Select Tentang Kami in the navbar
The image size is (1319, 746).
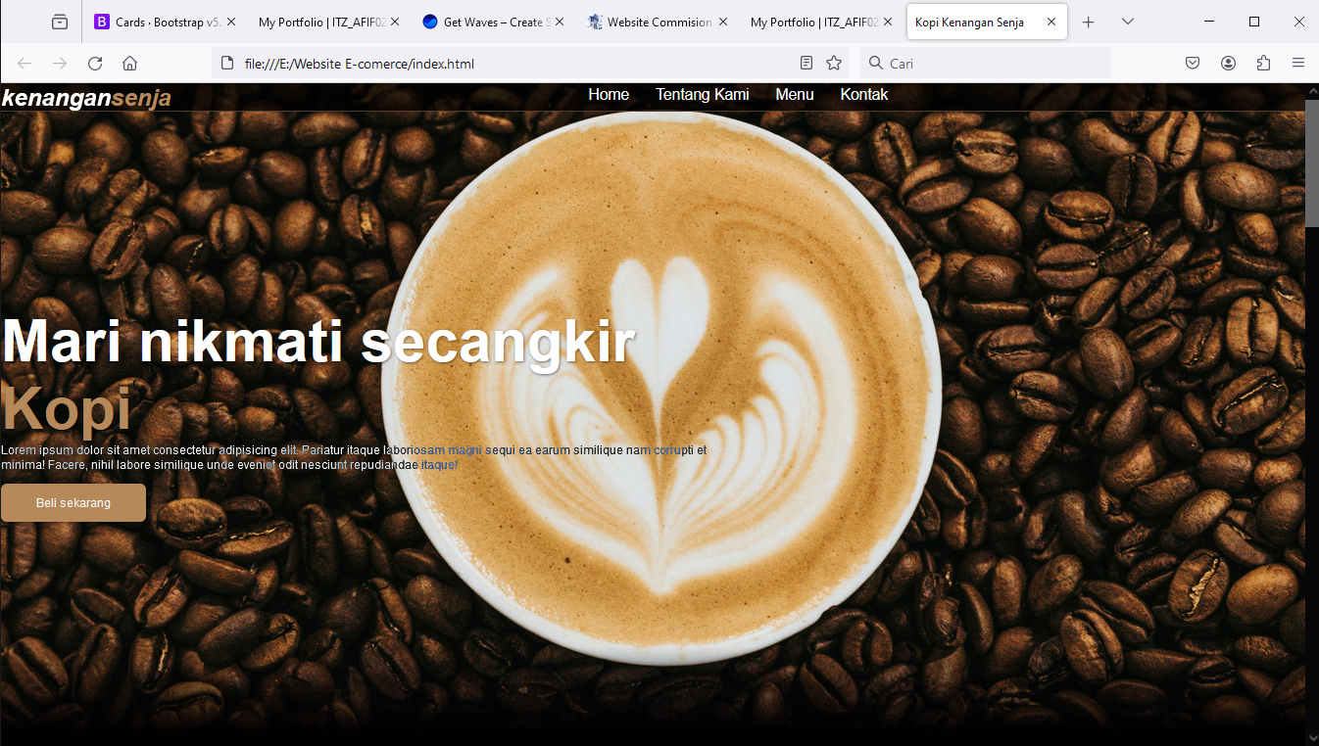(x=703, y=94)
